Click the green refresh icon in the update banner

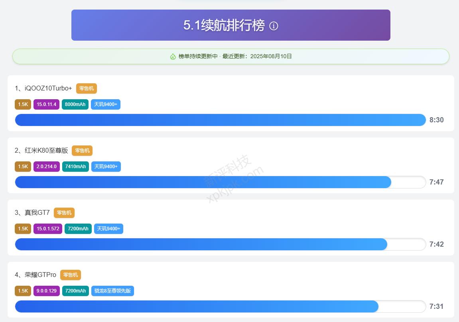pyautogui.click(x=172, y=56)
